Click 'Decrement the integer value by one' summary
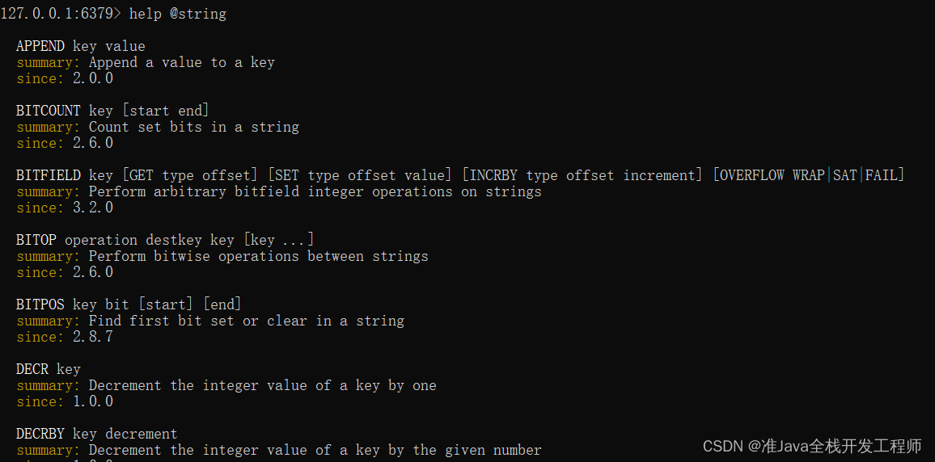 [262, 385]
